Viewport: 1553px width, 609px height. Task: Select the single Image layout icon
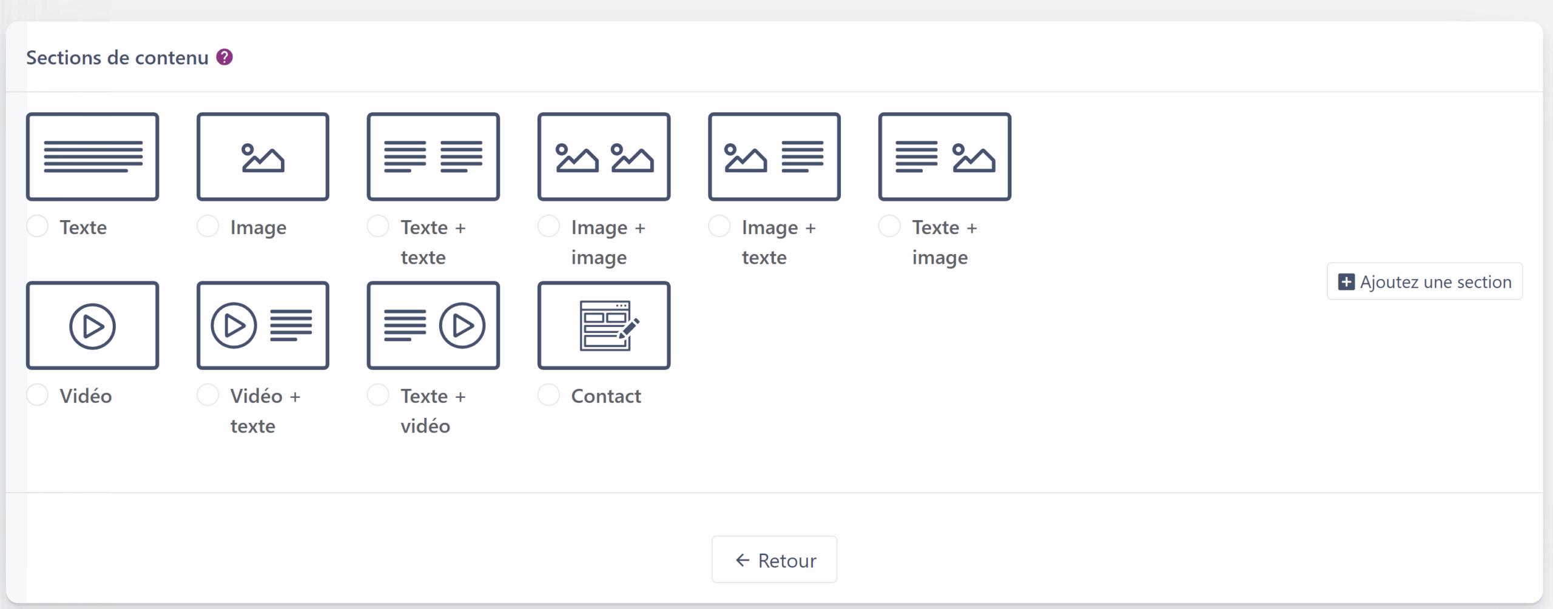point(263,156)
